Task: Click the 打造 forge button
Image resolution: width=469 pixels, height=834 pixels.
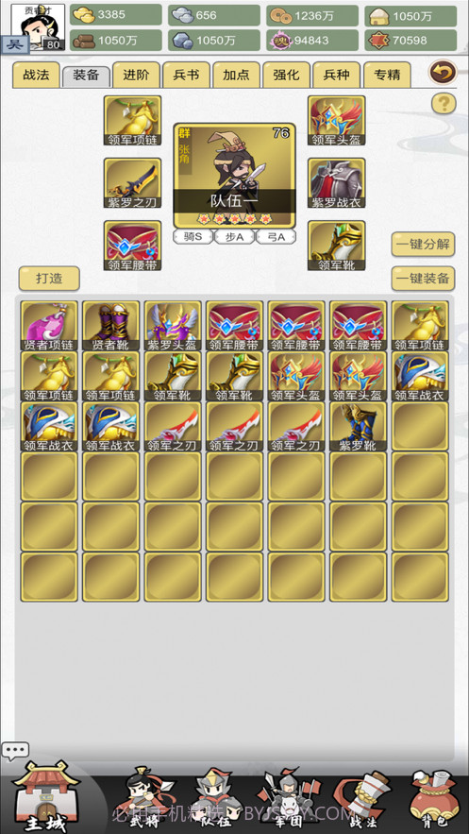Action: coord(49,279)
